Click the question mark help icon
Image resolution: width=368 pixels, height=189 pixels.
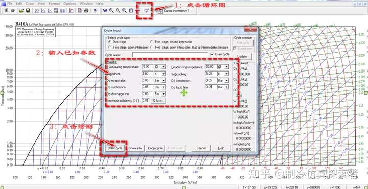coord(95,11)
